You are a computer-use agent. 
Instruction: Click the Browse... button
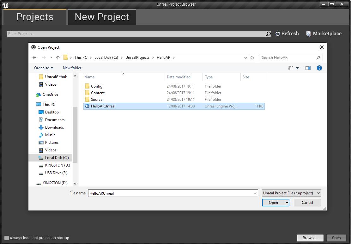coord(310,238)
